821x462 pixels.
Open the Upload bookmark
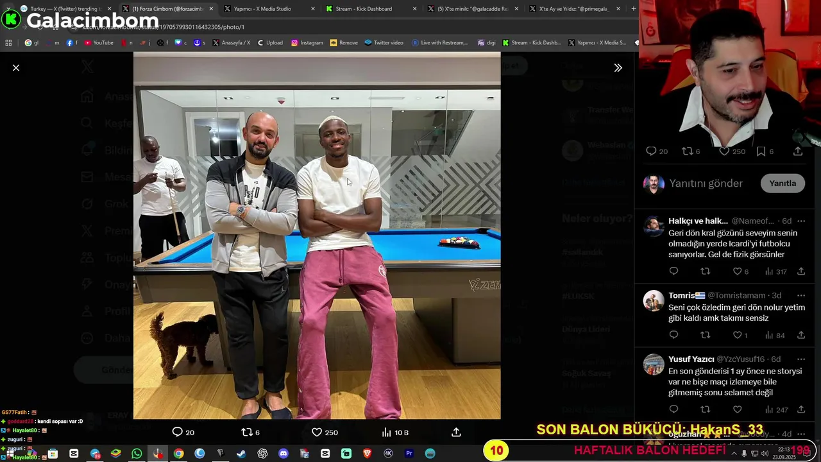point(270,43)
